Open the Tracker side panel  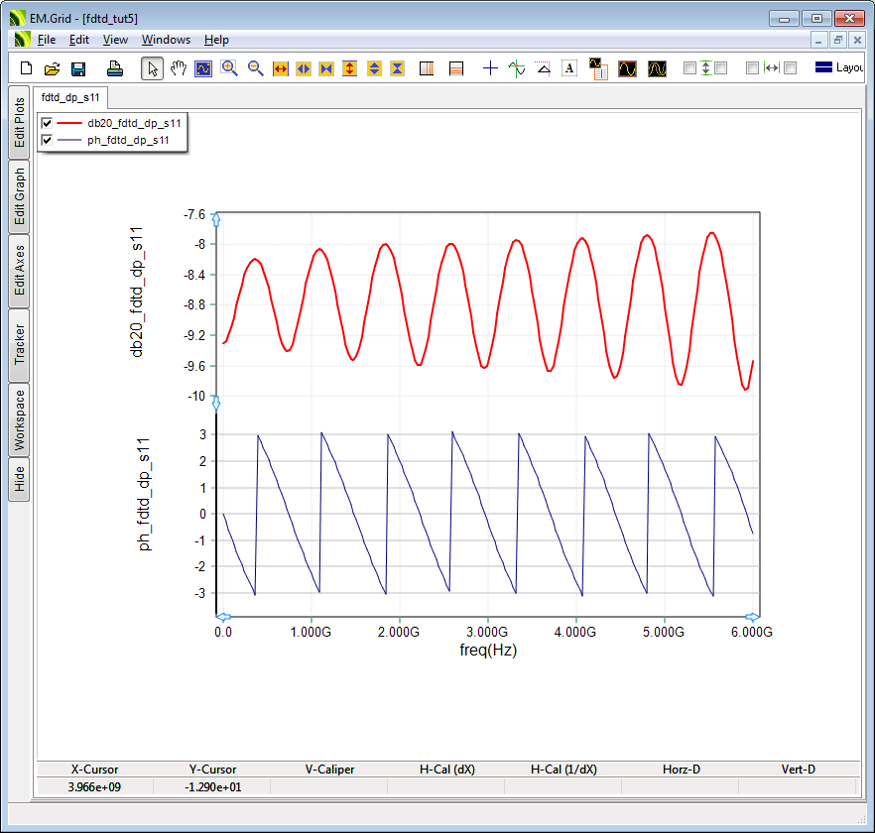click(19, 344)
